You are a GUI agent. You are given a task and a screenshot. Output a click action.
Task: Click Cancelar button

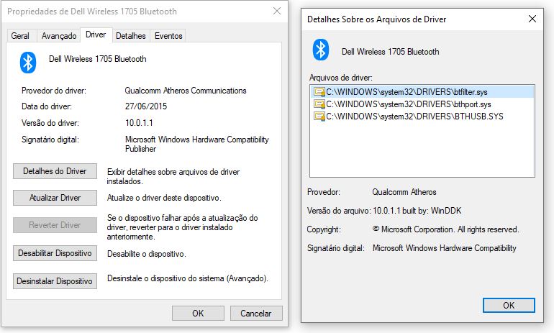point(255,313)
